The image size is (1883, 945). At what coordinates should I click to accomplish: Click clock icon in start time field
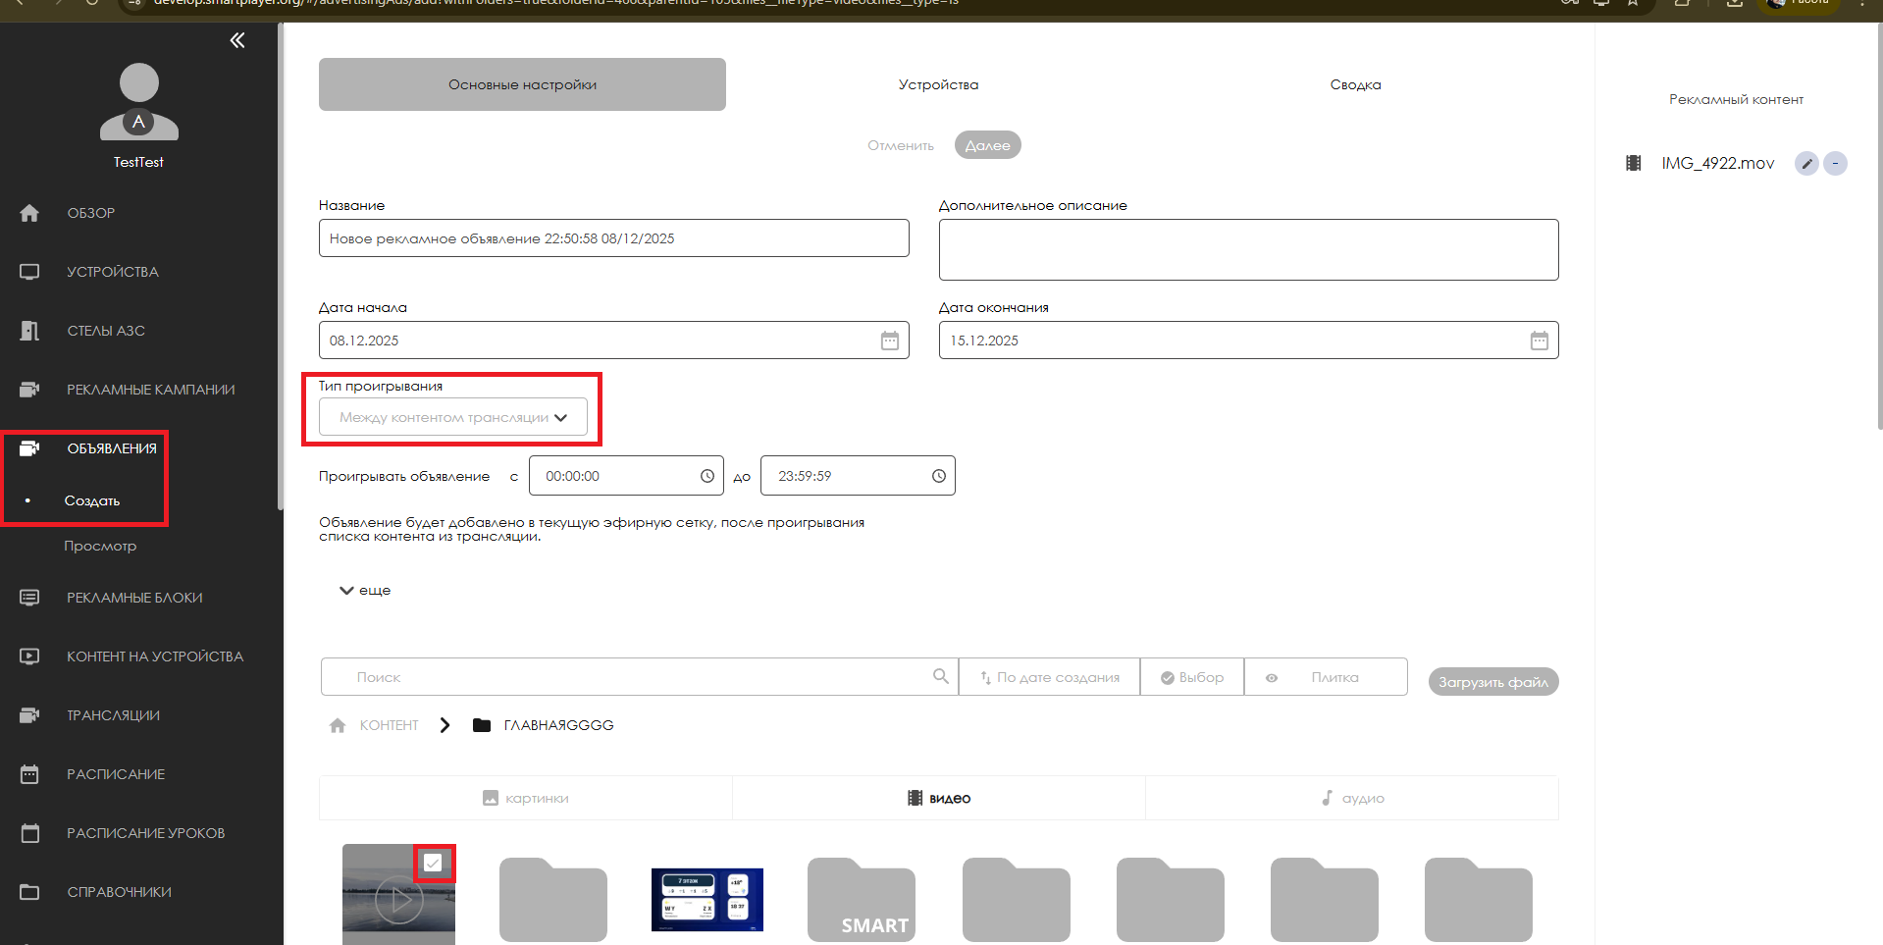[x=706, y=476]
